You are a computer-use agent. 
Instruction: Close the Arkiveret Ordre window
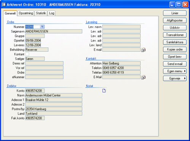(185, 5)
